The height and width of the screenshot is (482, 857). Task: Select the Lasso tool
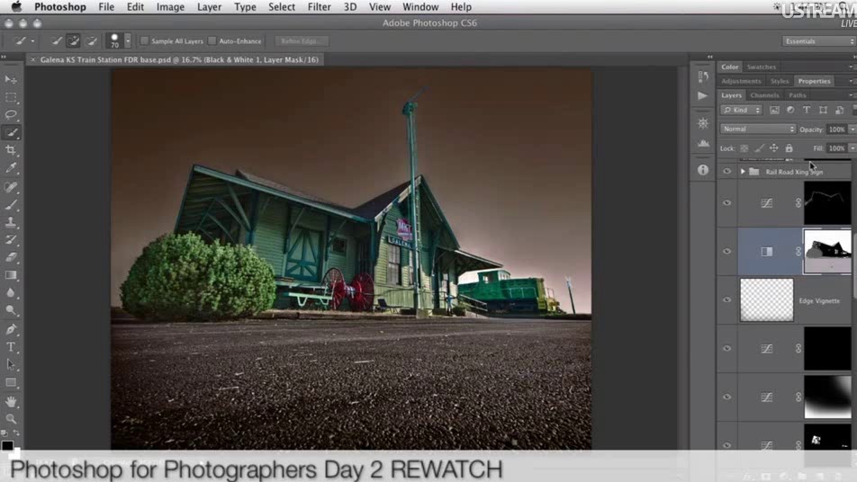(x=11, y=115)
